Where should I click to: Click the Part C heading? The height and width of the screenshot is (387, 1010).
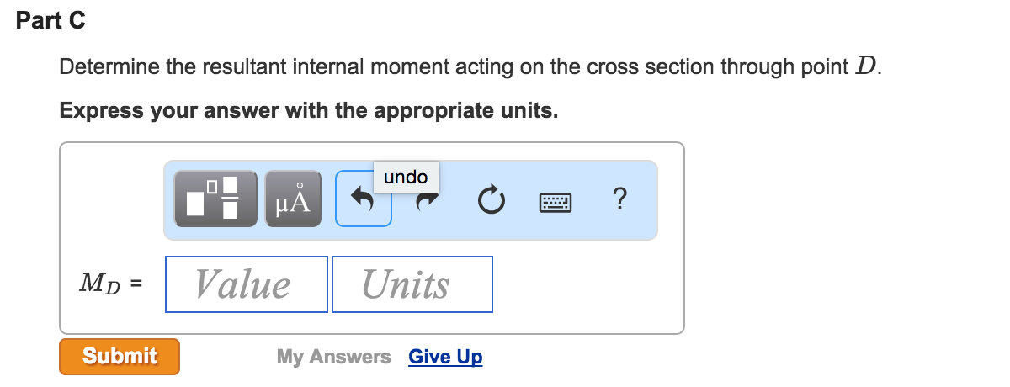point(50,21)
